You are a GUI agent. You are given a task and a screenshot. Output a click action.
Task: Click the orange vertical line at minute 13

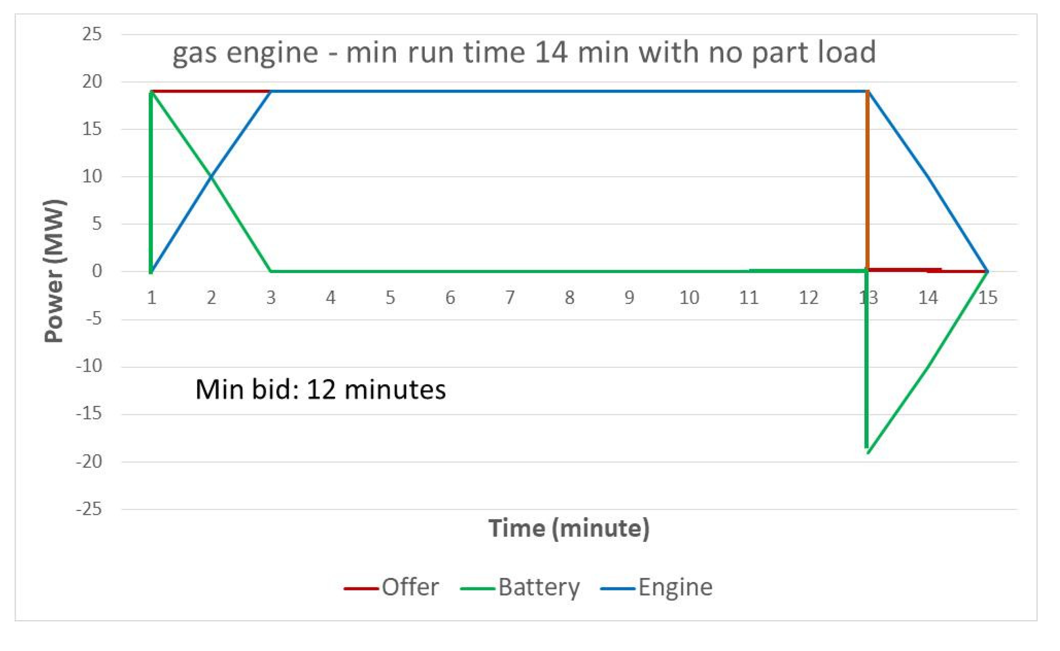(x=867, y=181)
